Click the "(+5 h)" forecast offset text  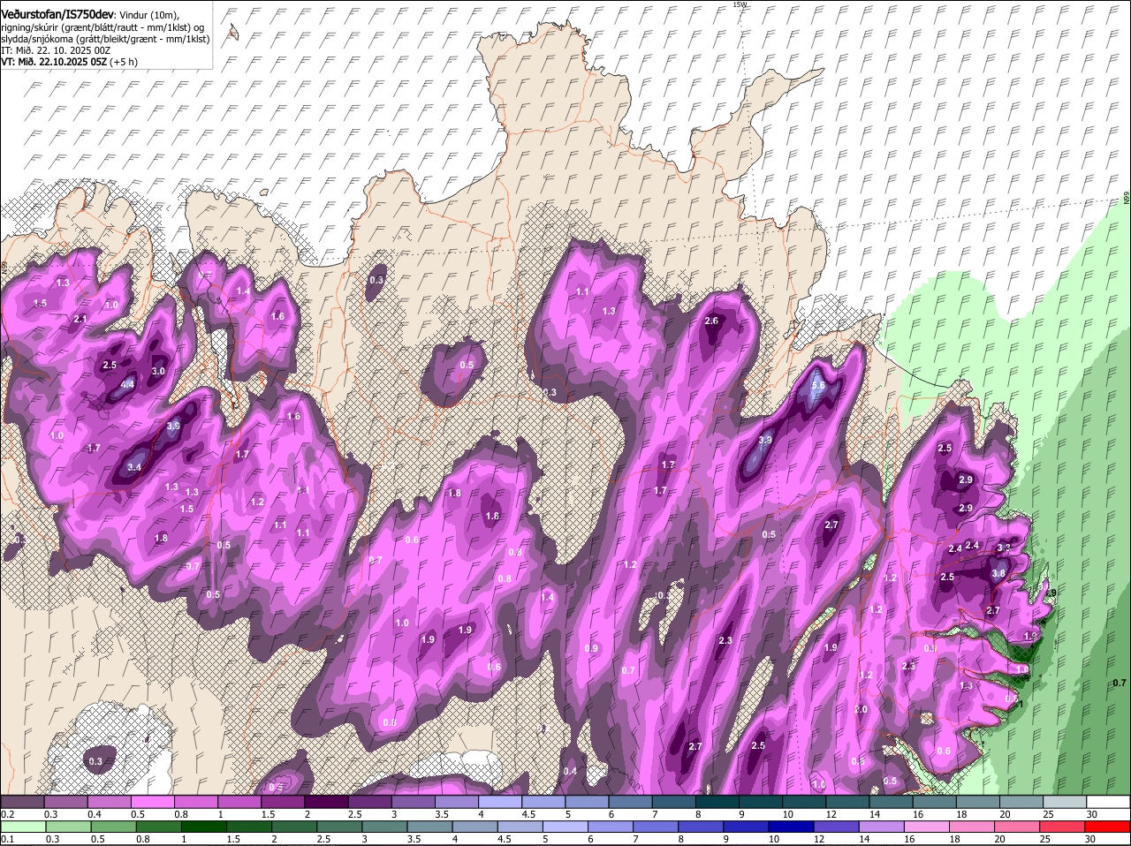tap(125, 62)
